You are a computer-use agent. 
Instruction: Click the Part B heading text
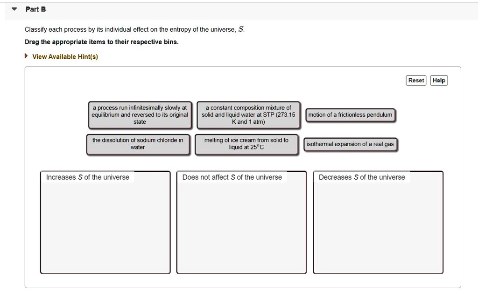point(35,9)
